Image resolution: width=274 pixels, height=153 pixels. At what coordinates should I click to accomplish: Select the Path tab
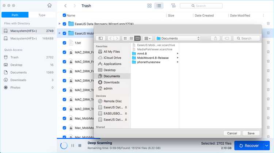pyautogui.click(x=15, y=15)
